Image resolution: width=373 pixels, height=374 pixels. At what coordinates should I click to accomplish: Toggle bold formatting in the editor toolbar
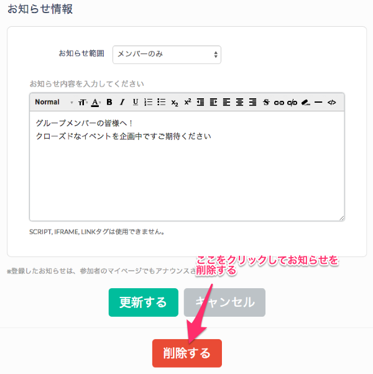(109, 102)
